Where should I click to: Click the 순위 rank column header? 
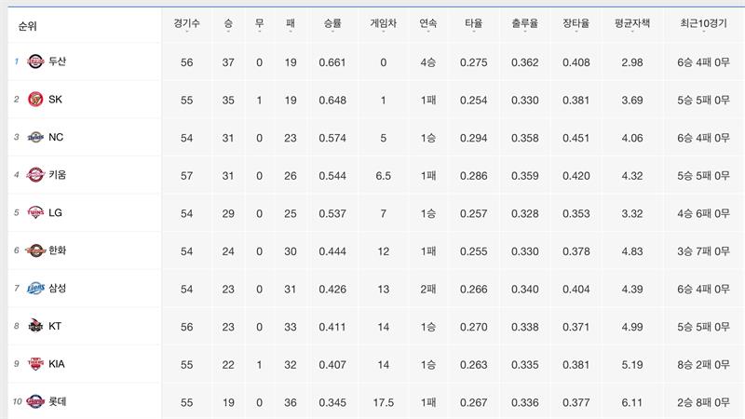coord(27,25)
